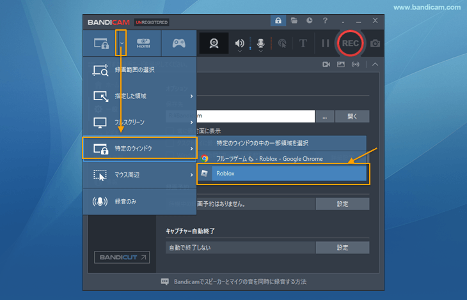The height and width of the screenshot is (300, 467).
Task: Open the output folder icon
Action: pyautogui.click(x=294, y=20)
